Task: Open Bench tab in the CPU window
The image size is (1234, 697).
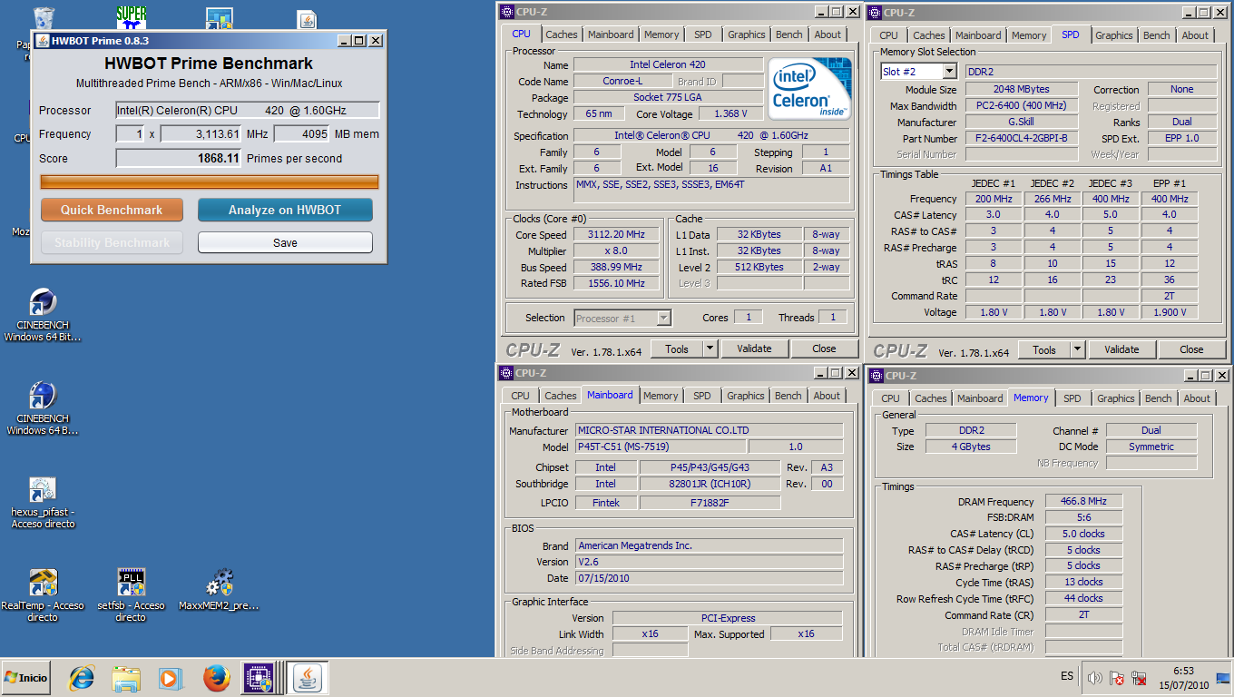Action: click(789, 34)
